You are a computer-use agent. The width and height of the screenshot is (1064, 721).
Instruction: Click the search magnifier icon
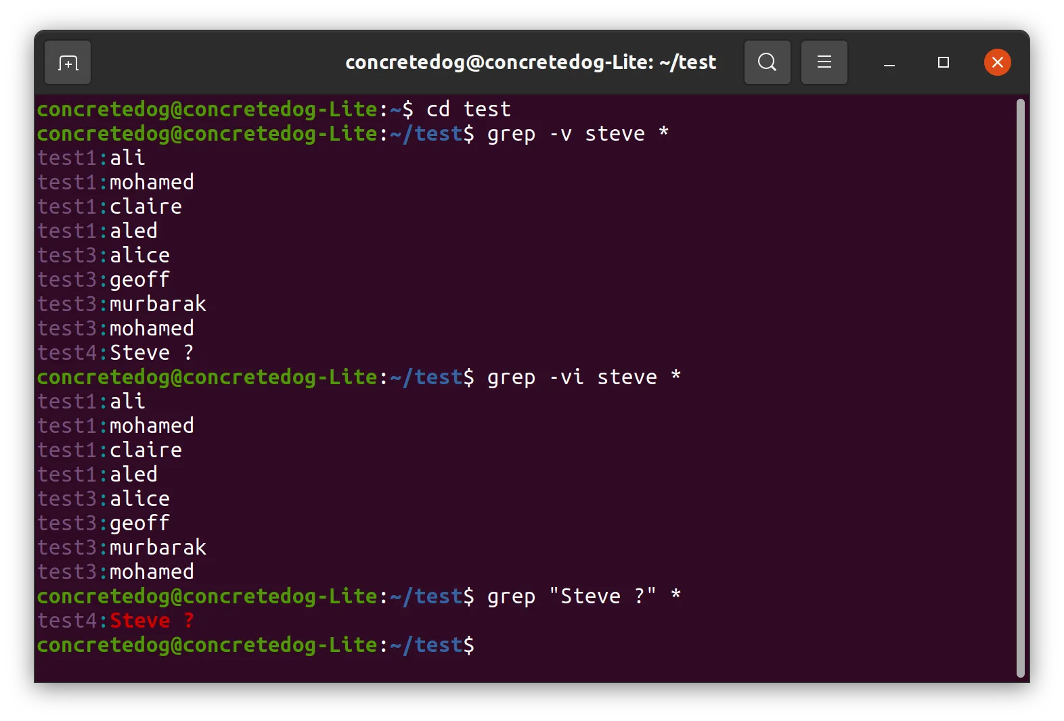(767, 63)
